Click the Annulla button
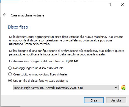129x107 pixels. [116, 100]
